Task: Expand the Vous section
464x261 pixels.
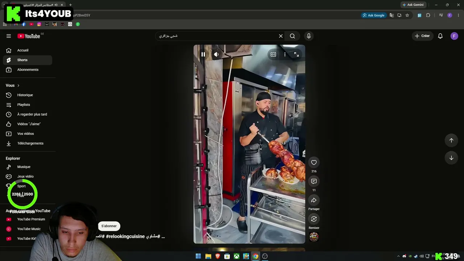Action: 13,86
